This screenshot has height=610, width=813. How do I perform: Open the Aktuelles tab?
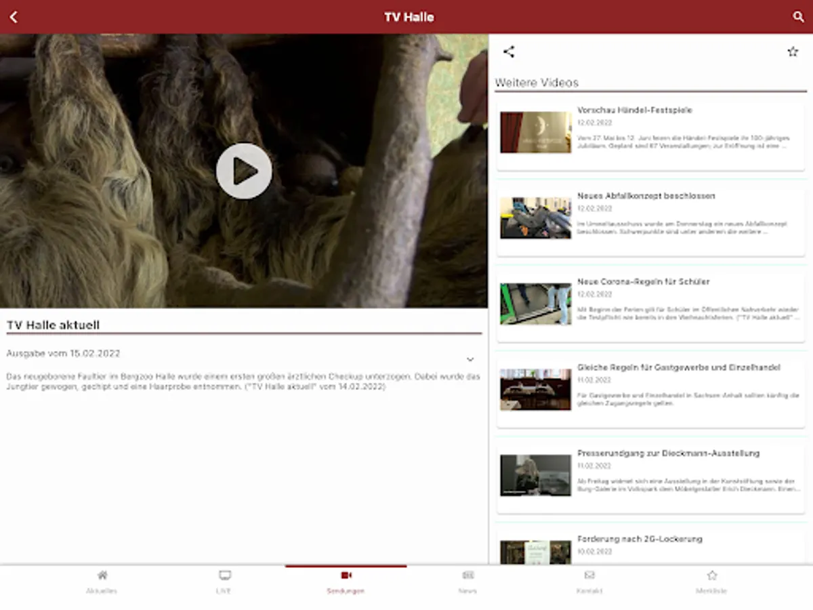102,582
